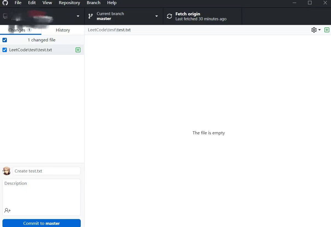Open the diff settings gear icon

coord(314,30)
